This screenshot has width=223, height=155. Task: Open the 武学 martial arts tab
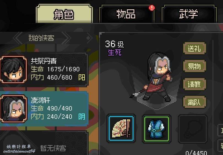(189, 14)
